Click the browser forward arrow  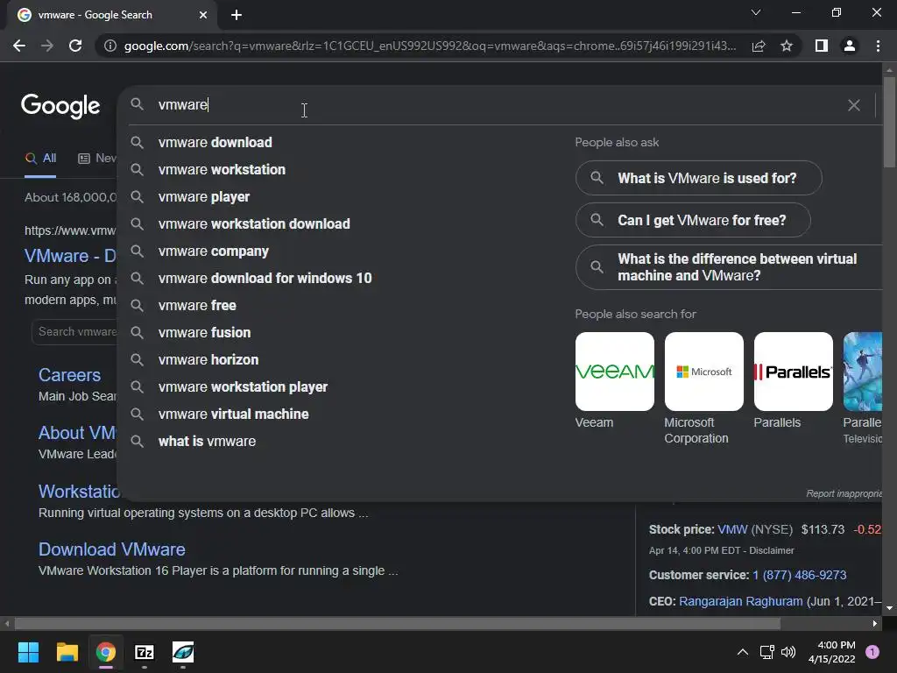coord(47,46)
